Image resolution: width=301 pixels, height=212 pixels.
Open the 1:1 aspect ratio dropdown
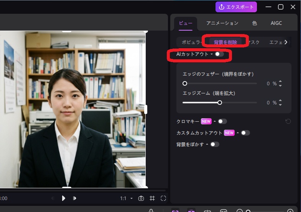126,198
